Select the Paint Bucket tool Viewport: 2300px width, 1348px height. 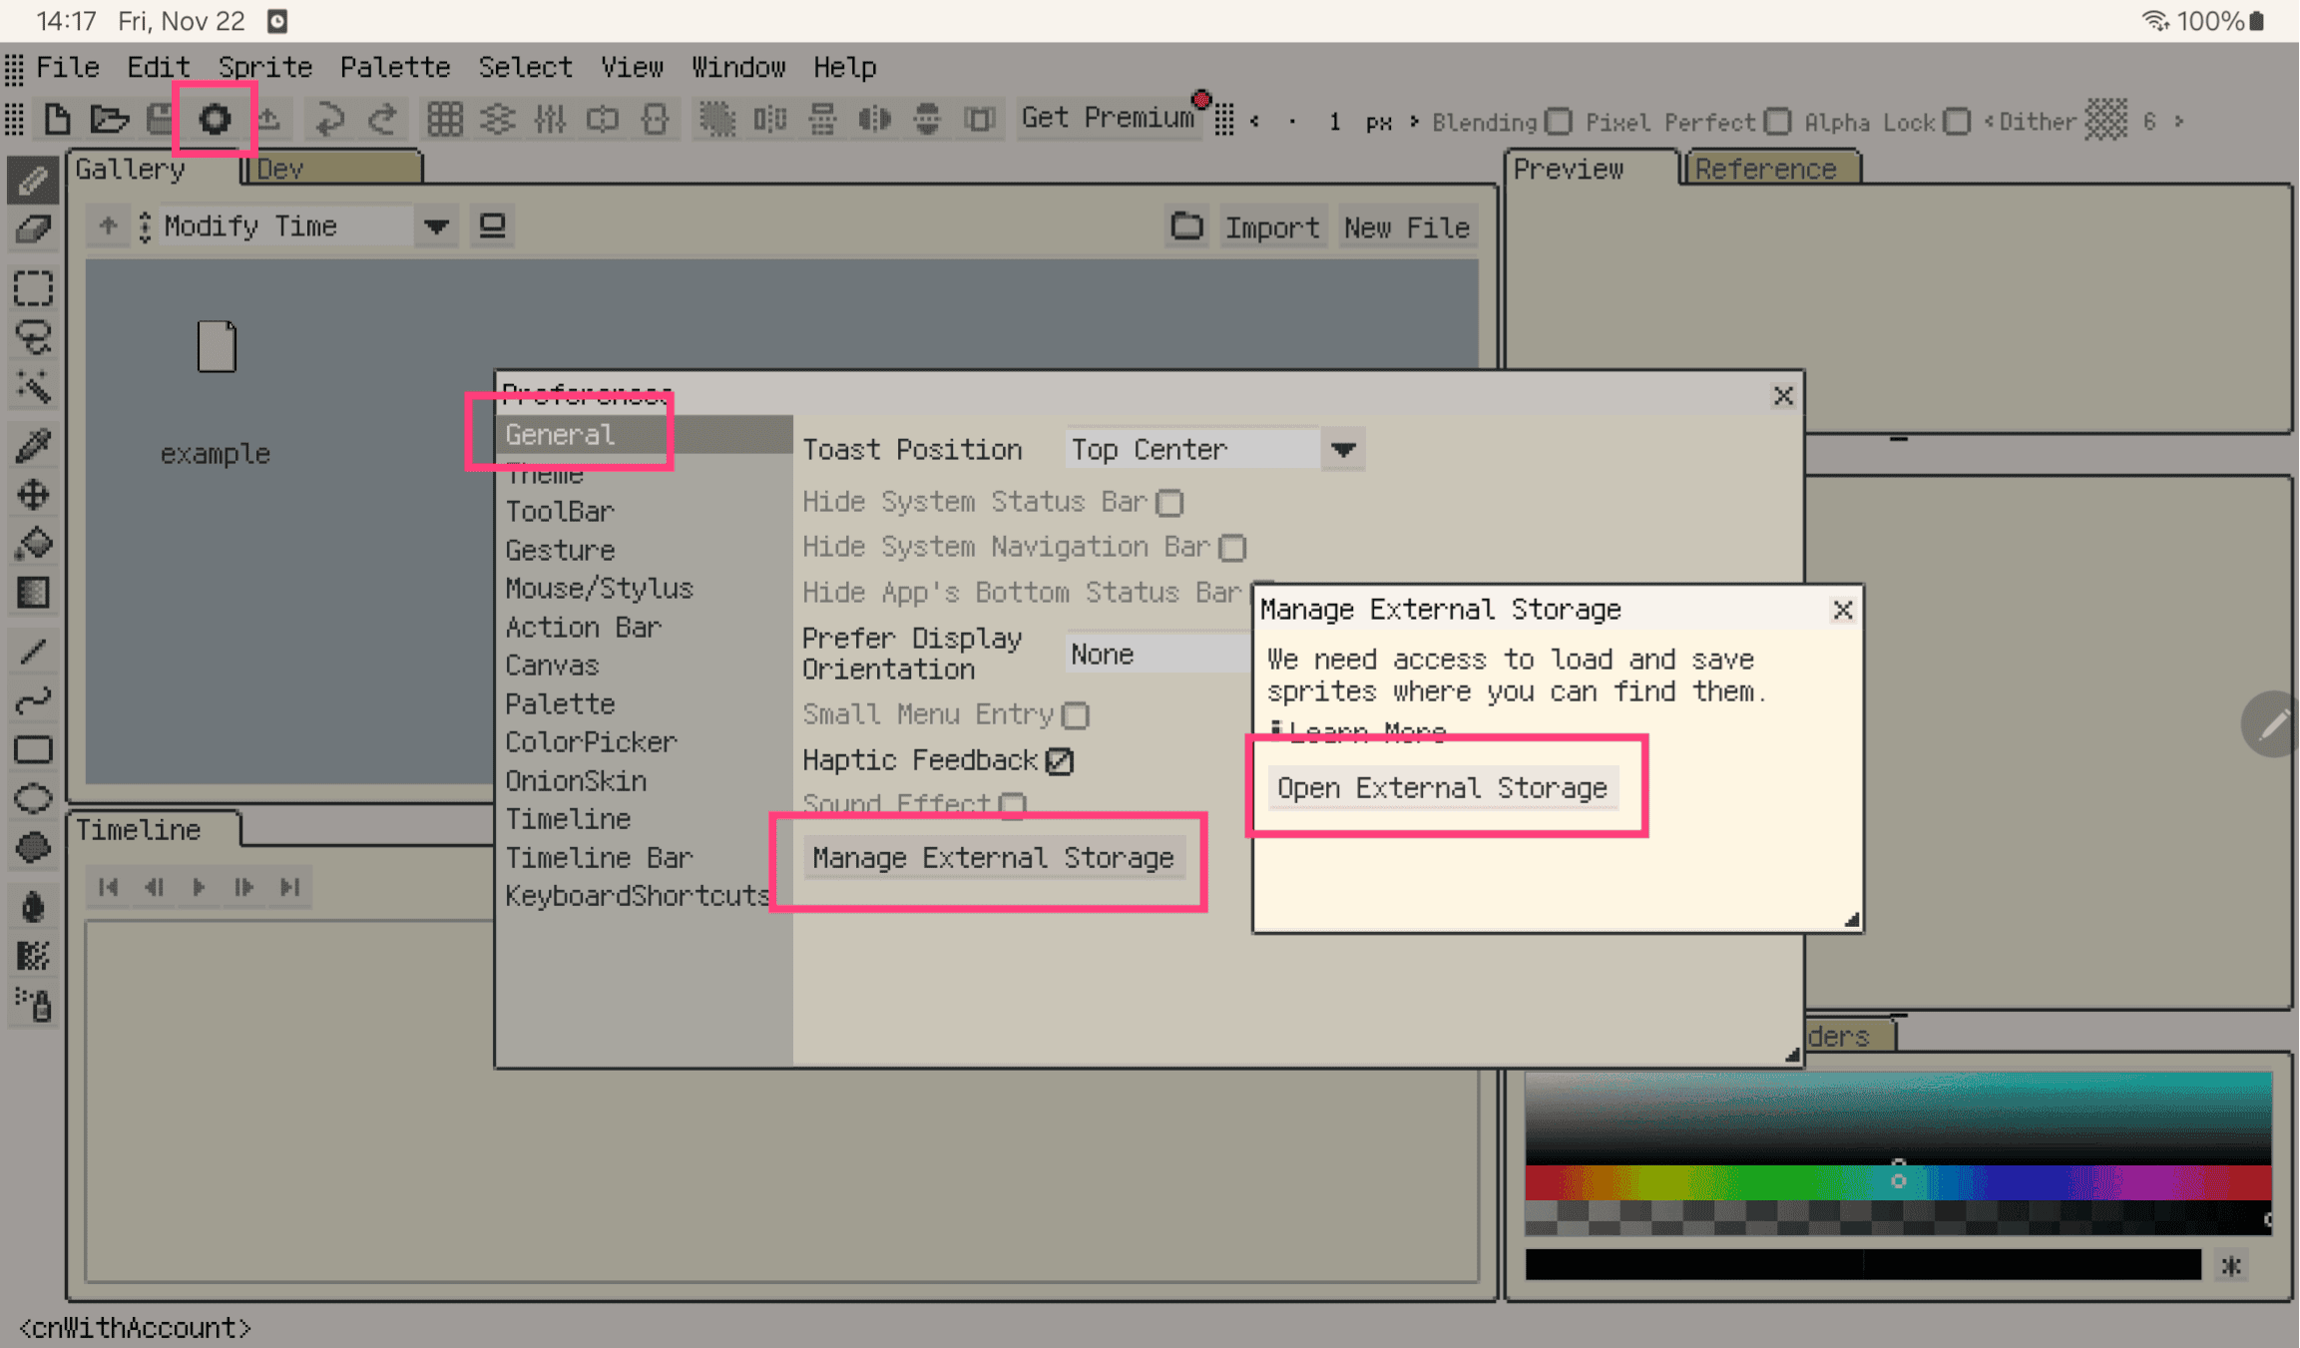pyautogui.click(x=33, y=543)
